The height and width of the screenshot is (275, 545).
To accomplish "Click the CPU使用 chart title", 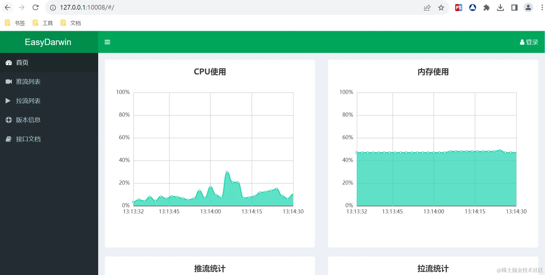I will click(210, 72).
